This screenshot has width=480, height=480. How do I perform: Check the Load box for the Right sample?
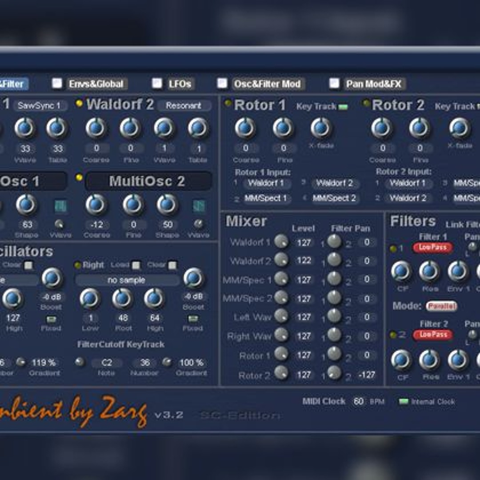136,264
